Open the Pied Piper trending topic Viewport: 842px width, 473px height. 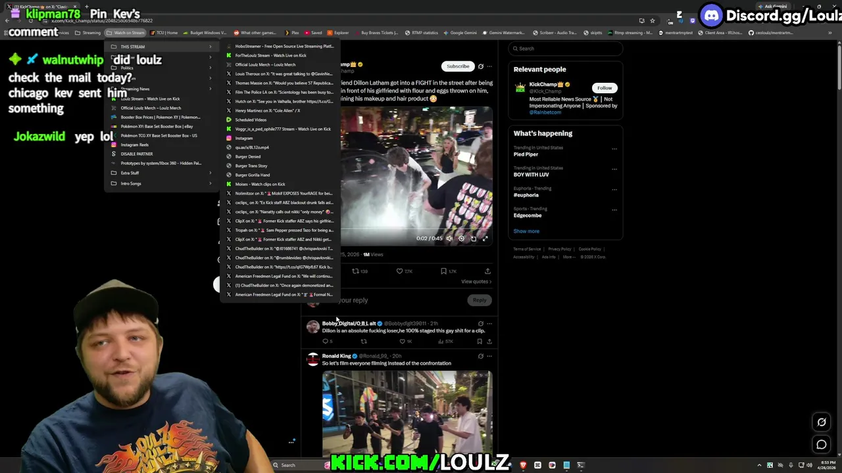click(x=566, y=151)
